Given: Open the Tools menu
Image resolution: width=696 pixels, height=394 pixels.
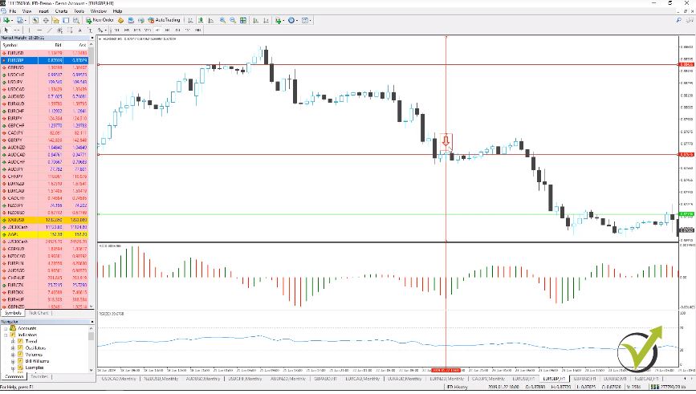Looking at the screenshot, I should coord(79,11).
